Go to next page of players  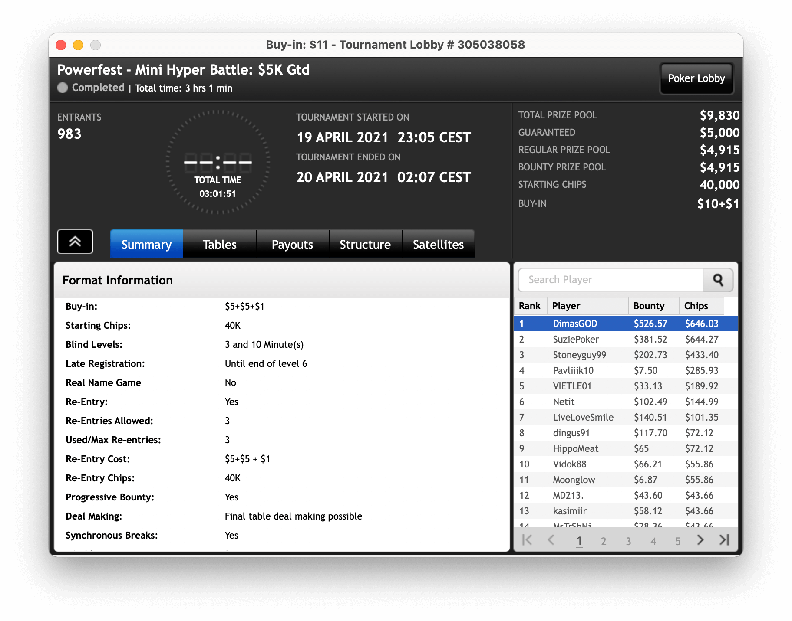coord(700,540)
